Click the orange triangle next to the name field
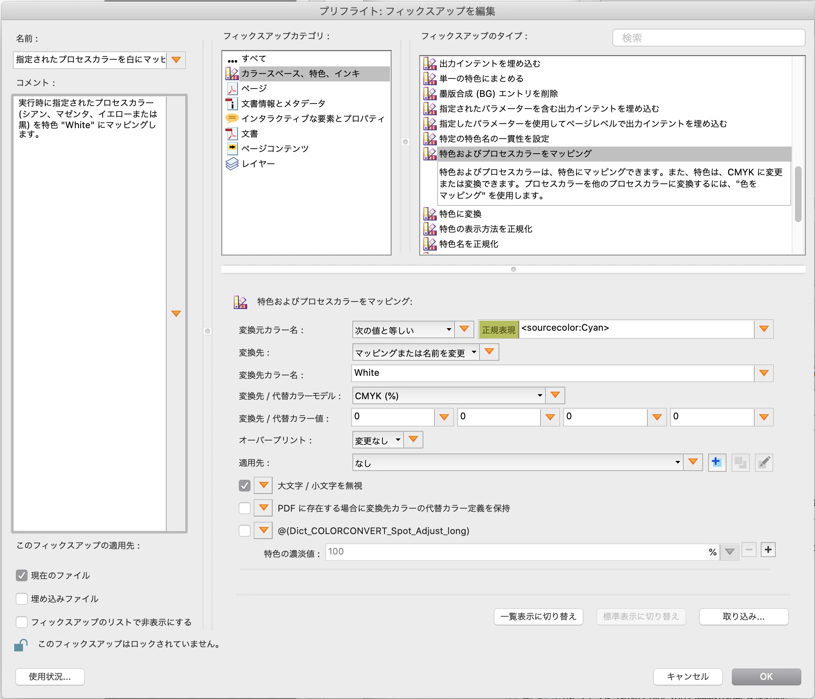 click(176, 60)
